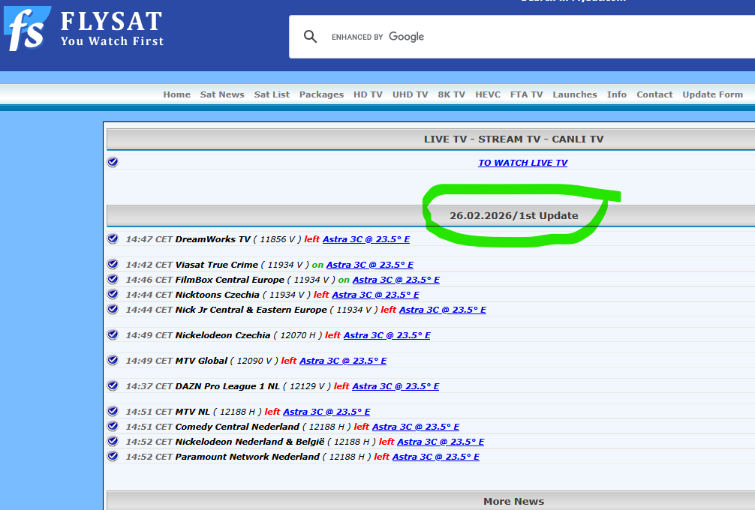The height and width of the screenshot is (510, 755).
Task: Open Astra 3C link in MTV Global row
Action: (x=343, y=360)
